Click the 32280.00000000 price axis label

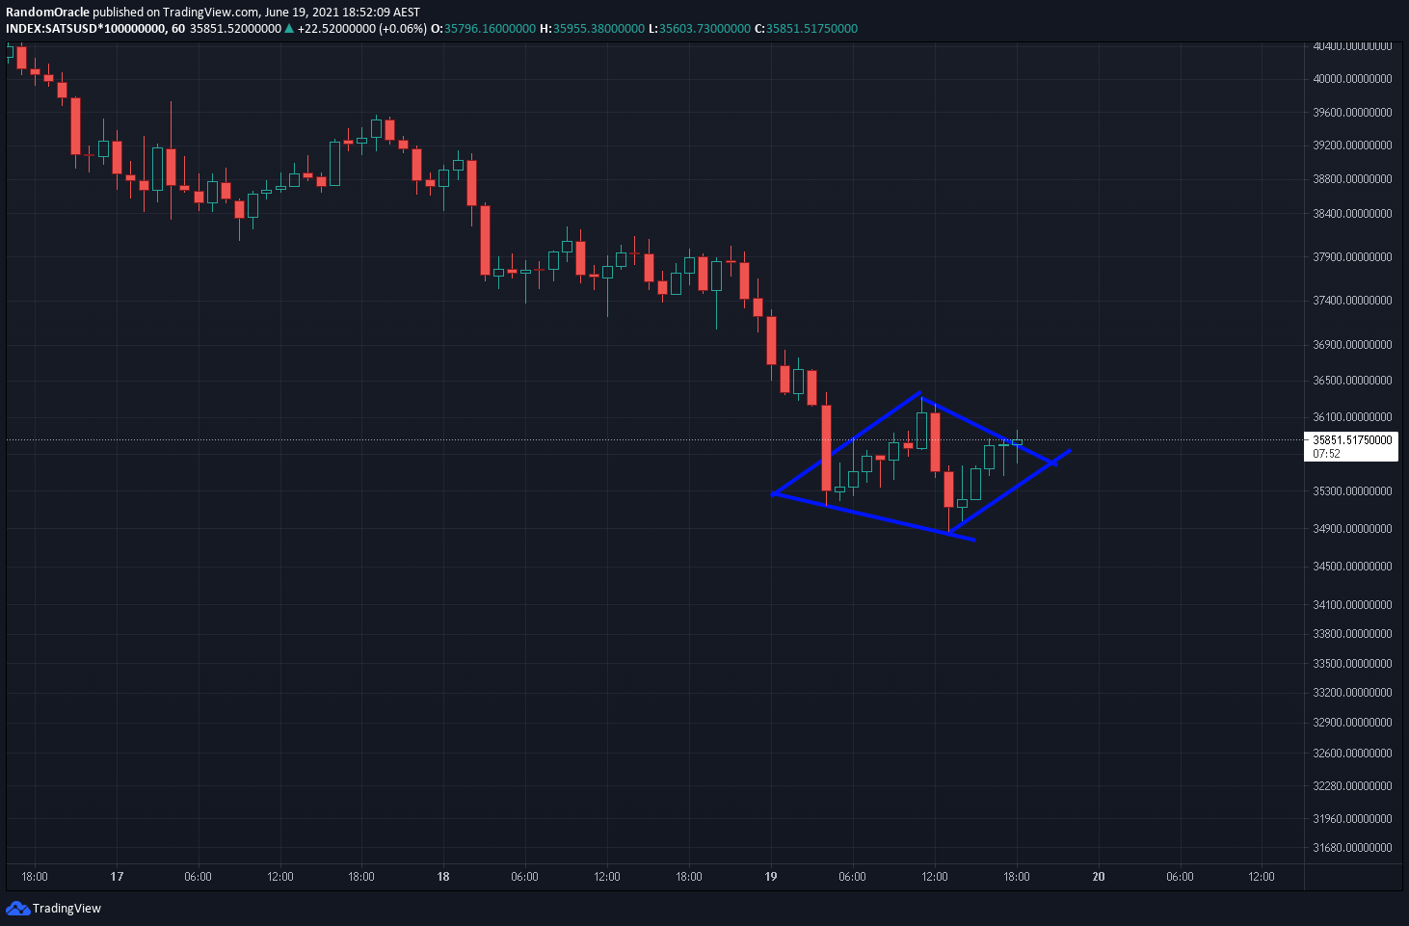pyautogui.click(x=1352, y=786)
